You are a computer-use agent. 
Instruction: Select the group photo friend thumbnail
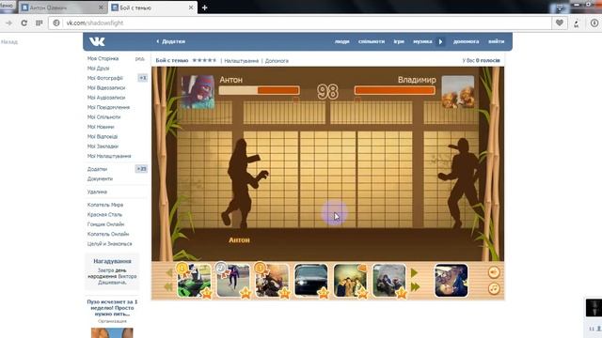click(x=350, y=280)
